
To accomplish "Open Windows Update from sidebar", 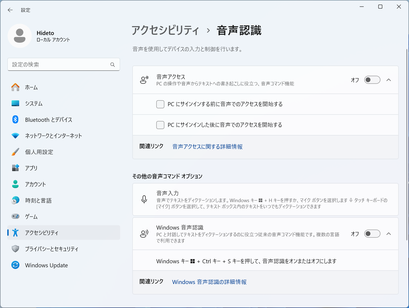I will pos(46,265).
